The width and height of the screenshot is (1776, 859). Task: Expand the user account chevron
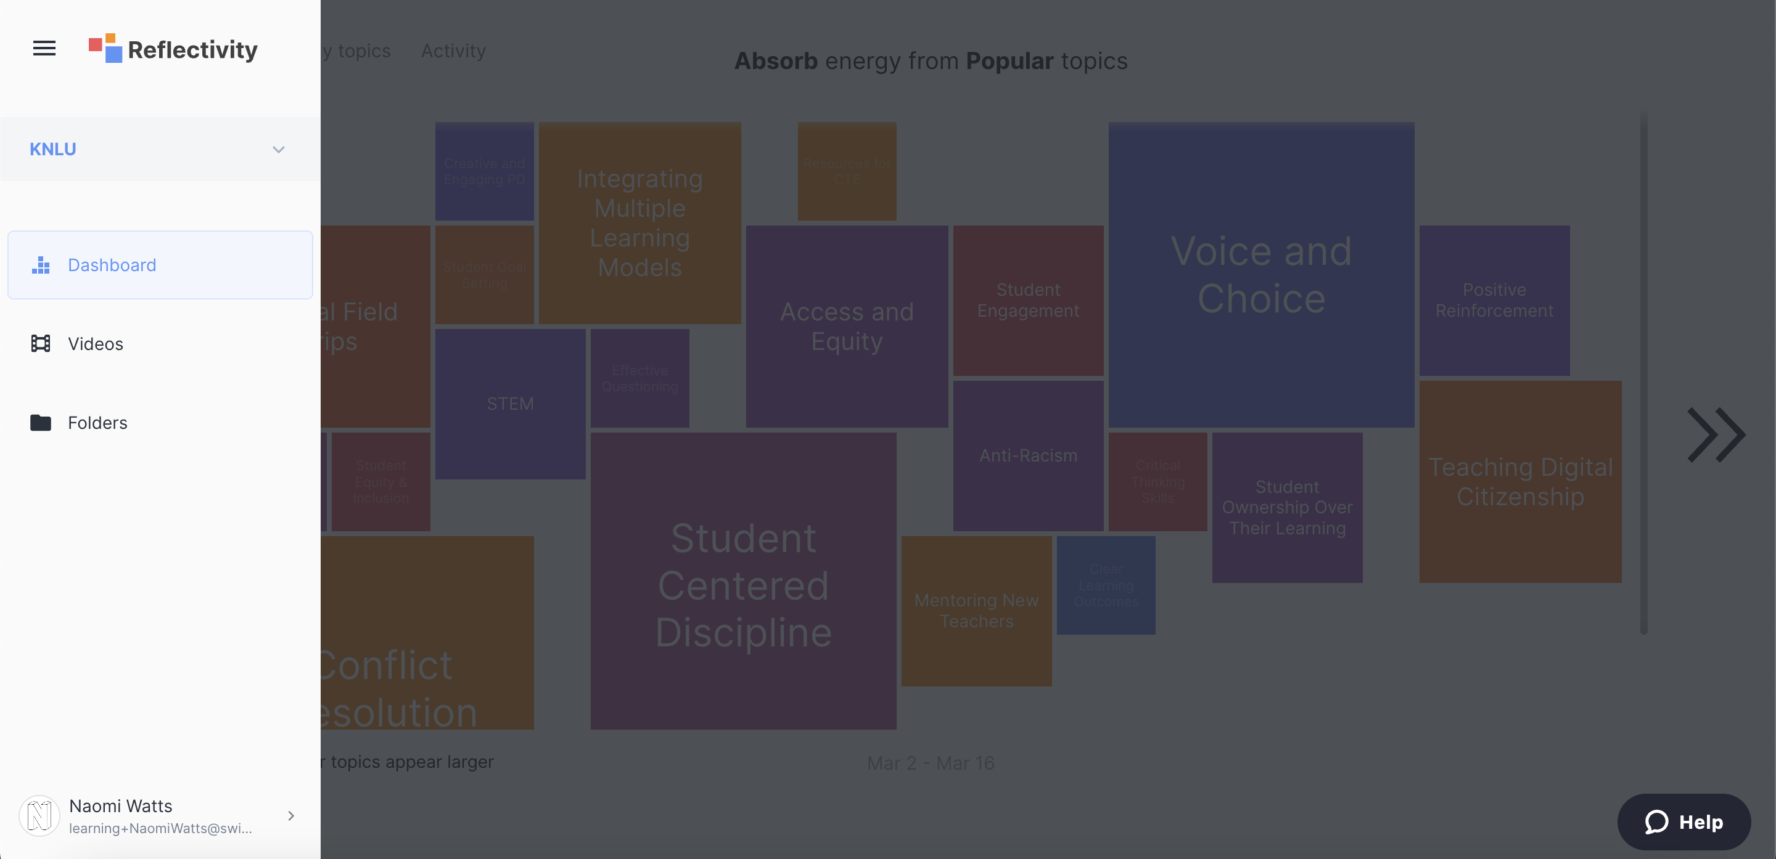291,816
